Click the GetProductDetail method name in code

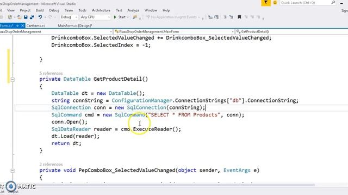click(117, 79)
